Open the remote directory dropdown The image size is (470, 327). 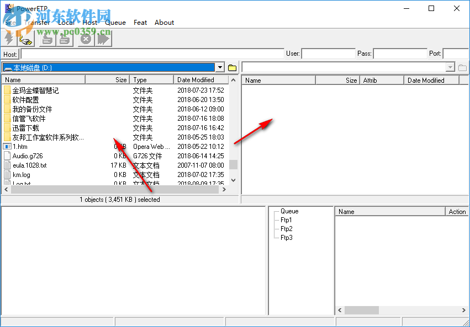tap(451, 67)
